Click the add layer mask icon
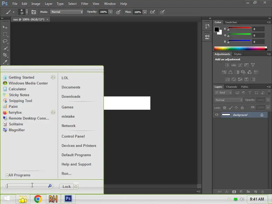This screenshot has width=272, height=204. (x=234, y=192)
